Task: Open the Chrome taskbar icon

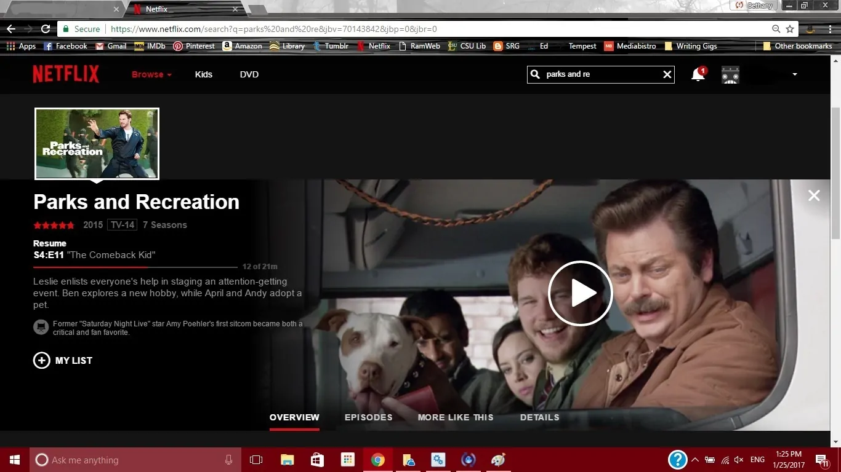Action: pyautogui.click(x=377, y=460)
